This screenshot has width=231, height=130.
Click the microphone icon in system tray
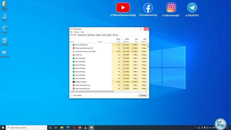(x=205, y=127)
